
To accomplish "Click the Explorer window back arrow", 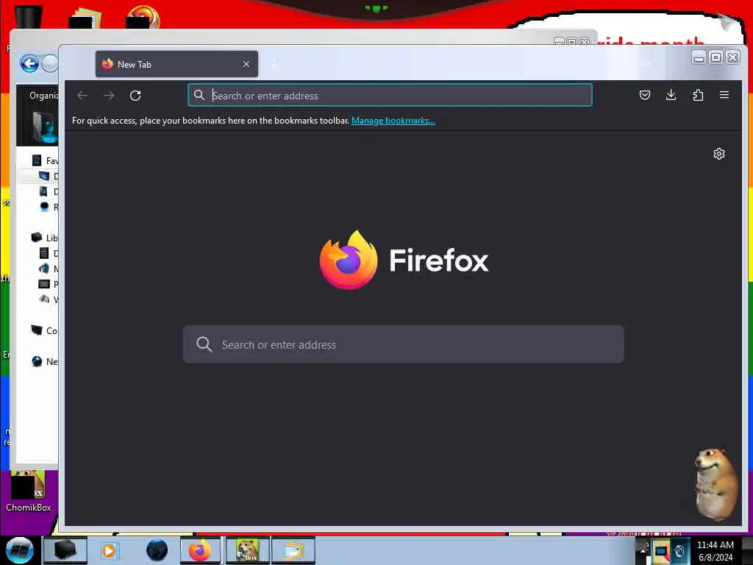I will click(x=29, y=63).
